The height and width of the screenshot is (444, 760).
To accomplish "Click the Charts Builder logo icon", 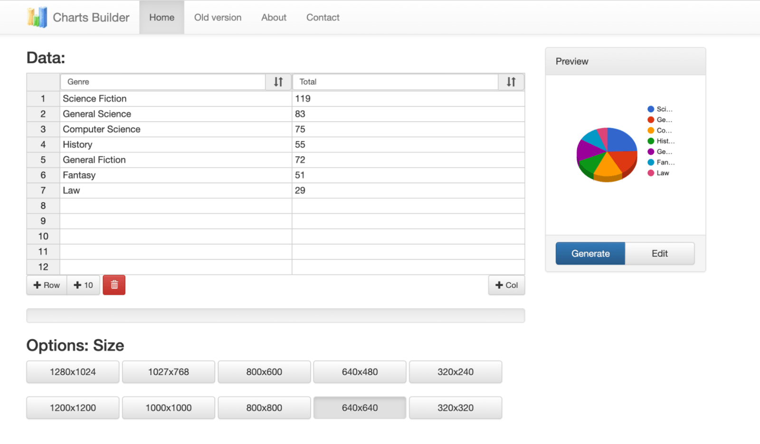I will tap(37, 18).
